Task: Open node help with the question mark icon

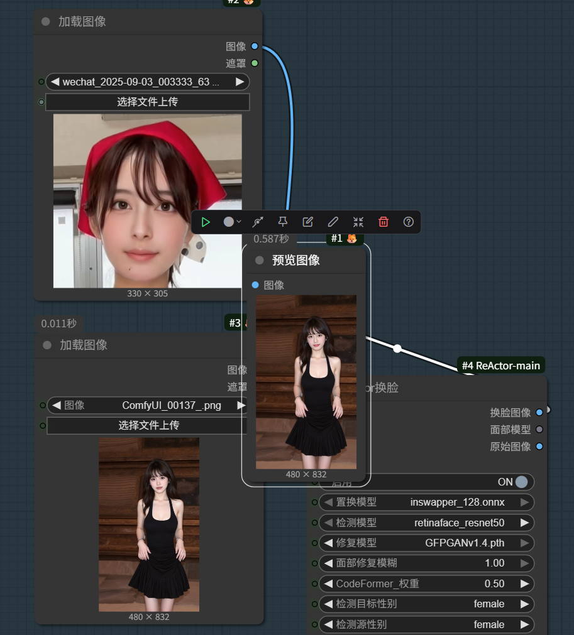Action: click(x=408, y=222)
